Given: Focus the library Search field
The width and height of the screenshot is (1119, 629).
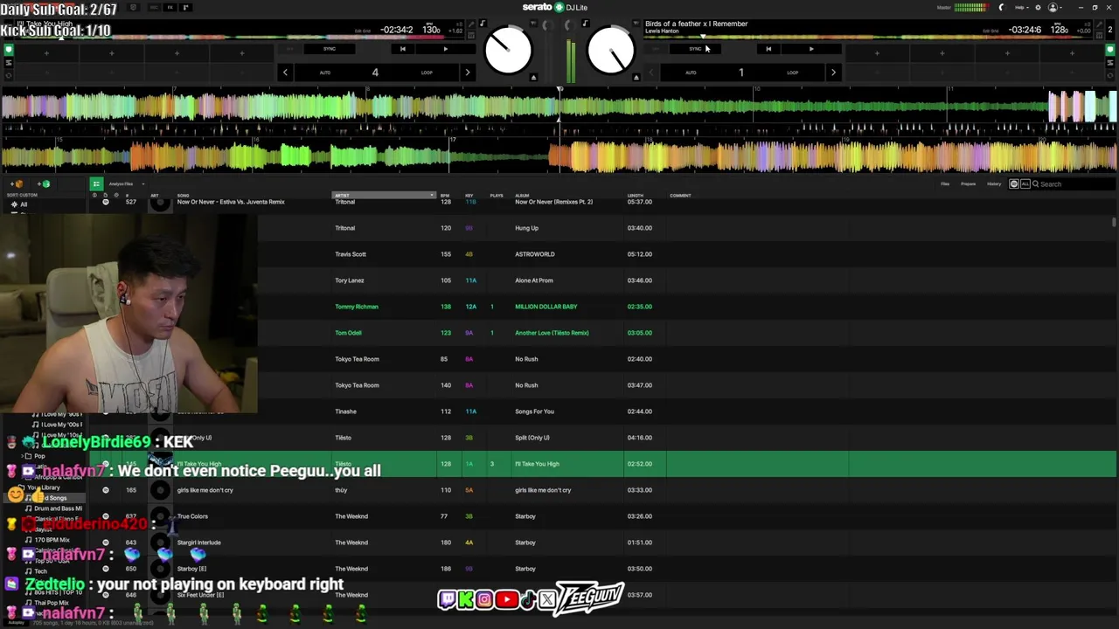Looking at the screenshot, I should point(1074,184).
